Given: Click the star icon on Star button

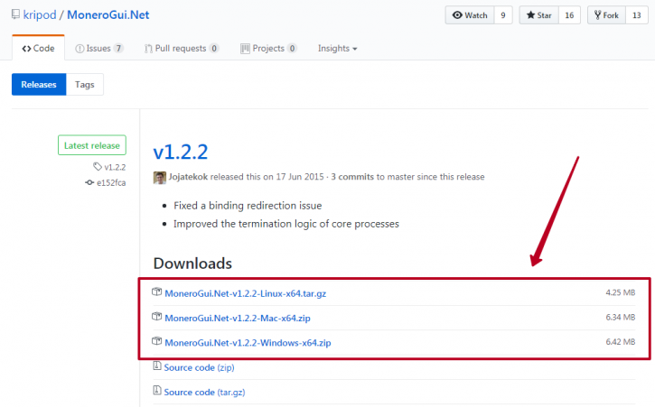Looking at the screenshot, I should tap(530, 15).
